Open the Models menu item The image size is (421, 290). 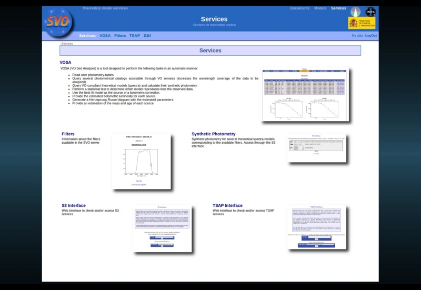coord(320,8)
